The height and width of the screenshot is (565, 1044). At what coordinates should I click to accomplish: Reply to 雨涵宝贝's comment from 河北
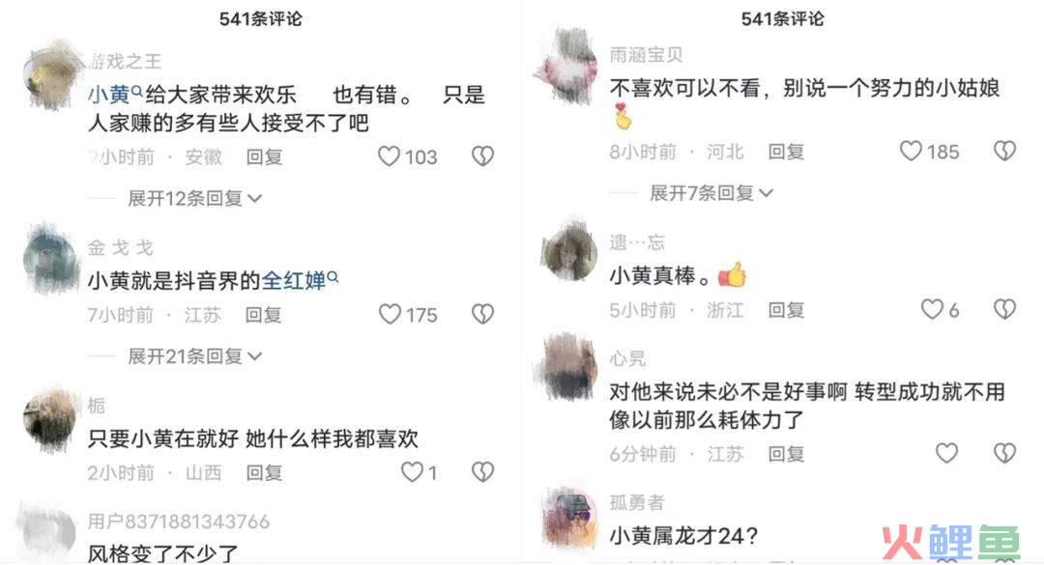[x=786, y=152]
